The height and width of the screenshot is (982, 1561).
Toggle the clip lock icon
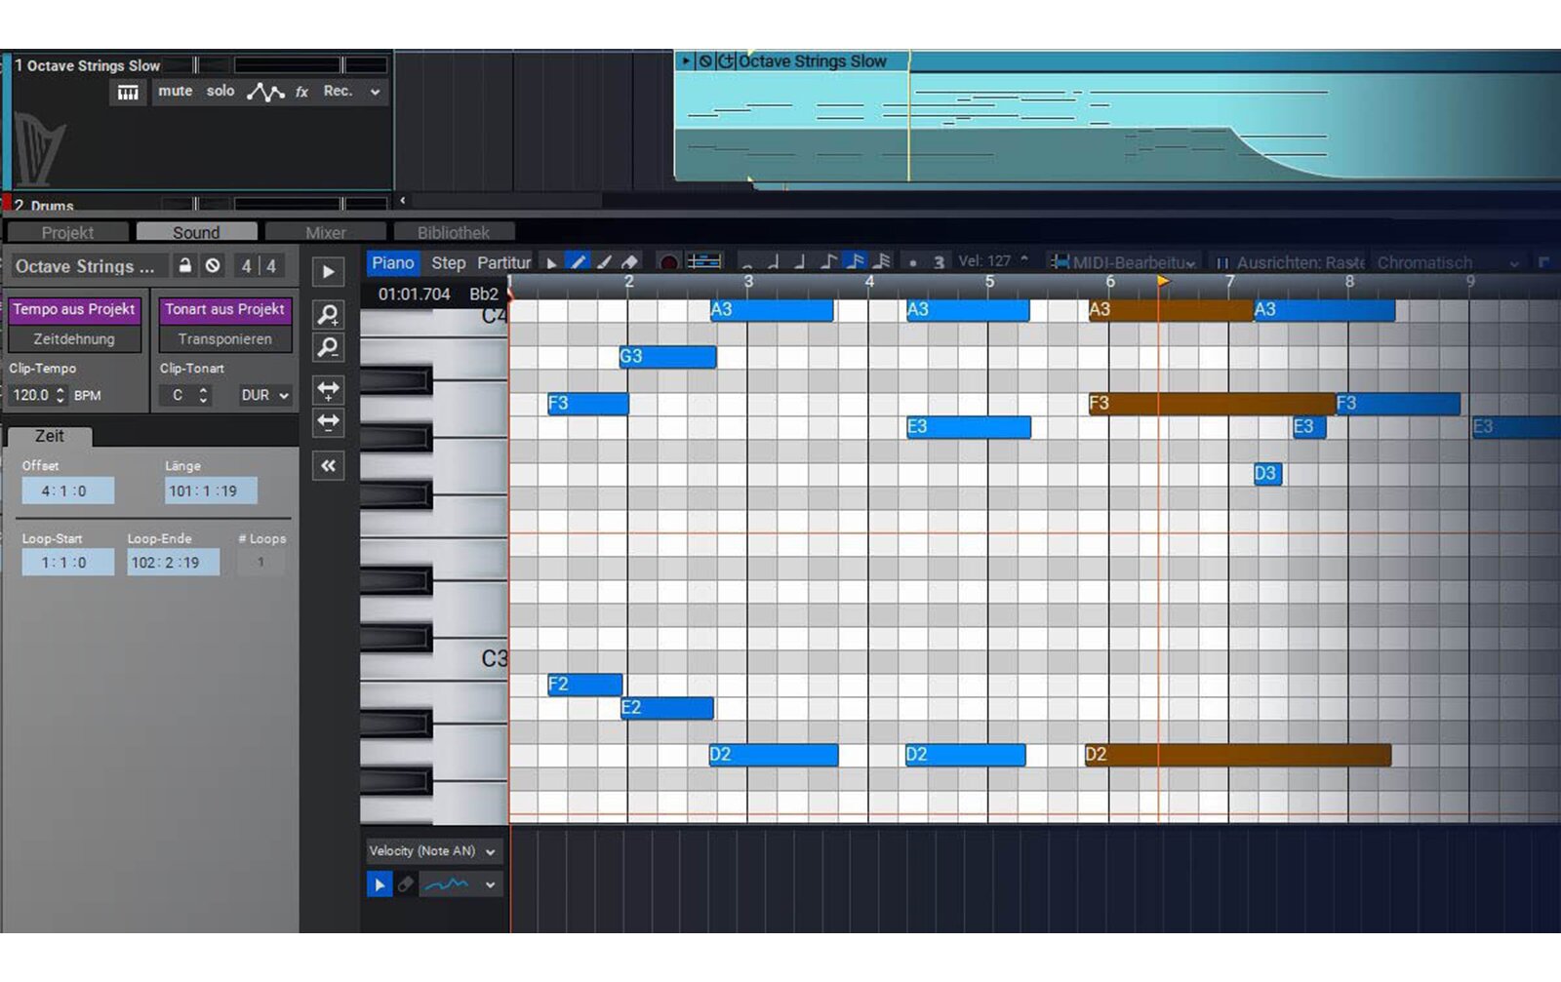coord(184,265)
